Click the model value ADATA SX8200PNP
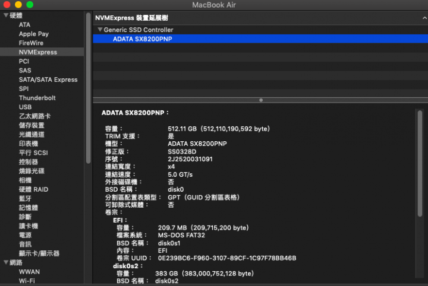Screen dimensions: 428x286 click(197, 144)
